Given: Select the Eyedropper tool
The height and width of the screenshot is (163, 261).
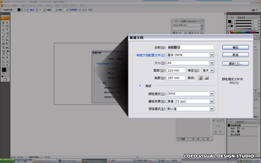Looking at the screenshot, I should coord(3,54).
